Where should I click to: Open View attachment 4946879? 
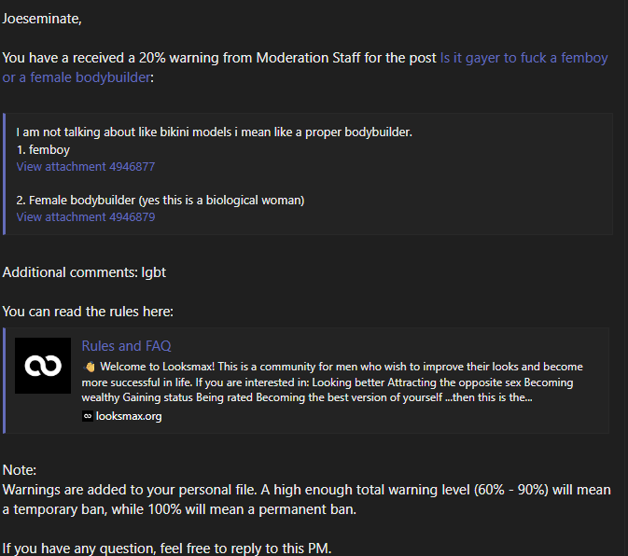pos(86,217)
